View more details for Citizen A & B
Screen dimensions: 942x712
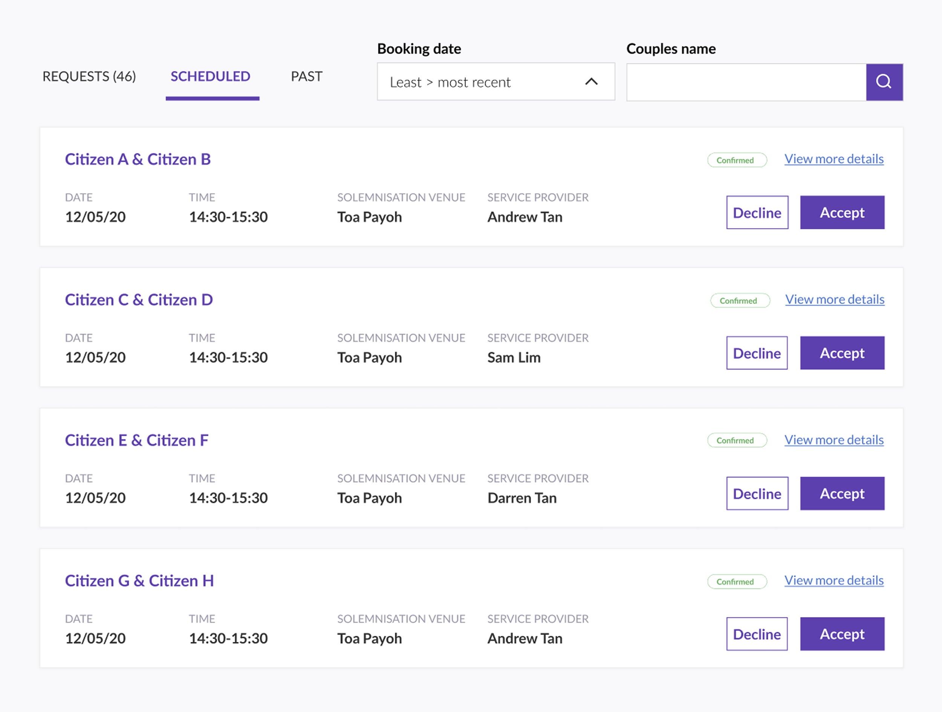(834, 159)
